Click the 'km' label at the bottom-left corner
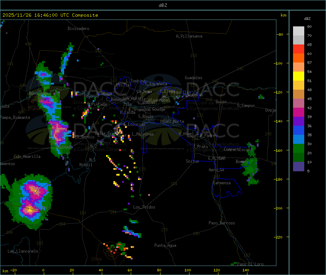Screen dimensions: 326x275 [x=5, y=271]
